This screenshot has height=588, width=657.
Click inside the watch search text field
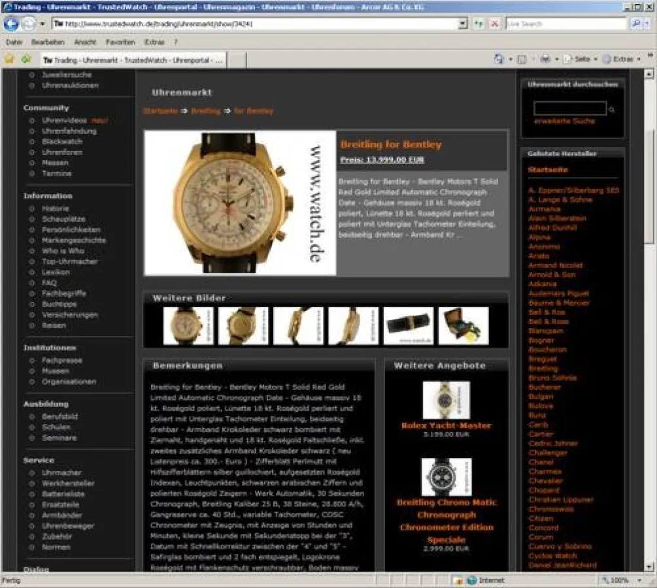(x=569, y=108)
